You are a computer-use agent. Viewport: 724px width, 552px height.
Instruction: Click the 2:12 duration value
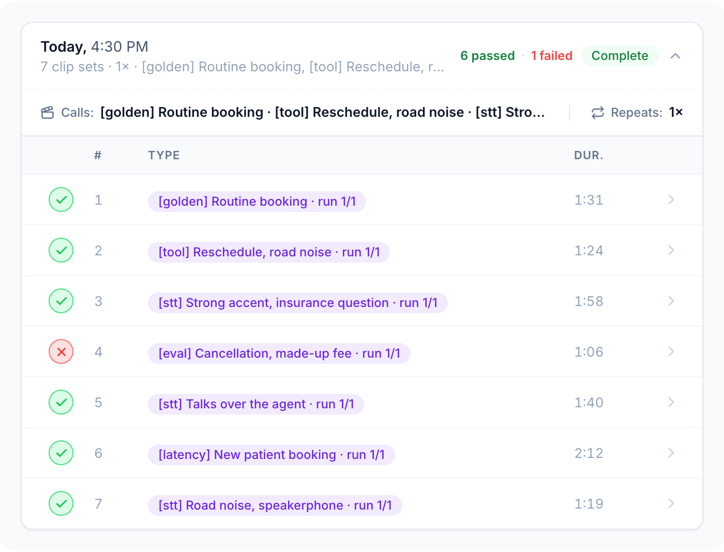(x=589, y=453)
